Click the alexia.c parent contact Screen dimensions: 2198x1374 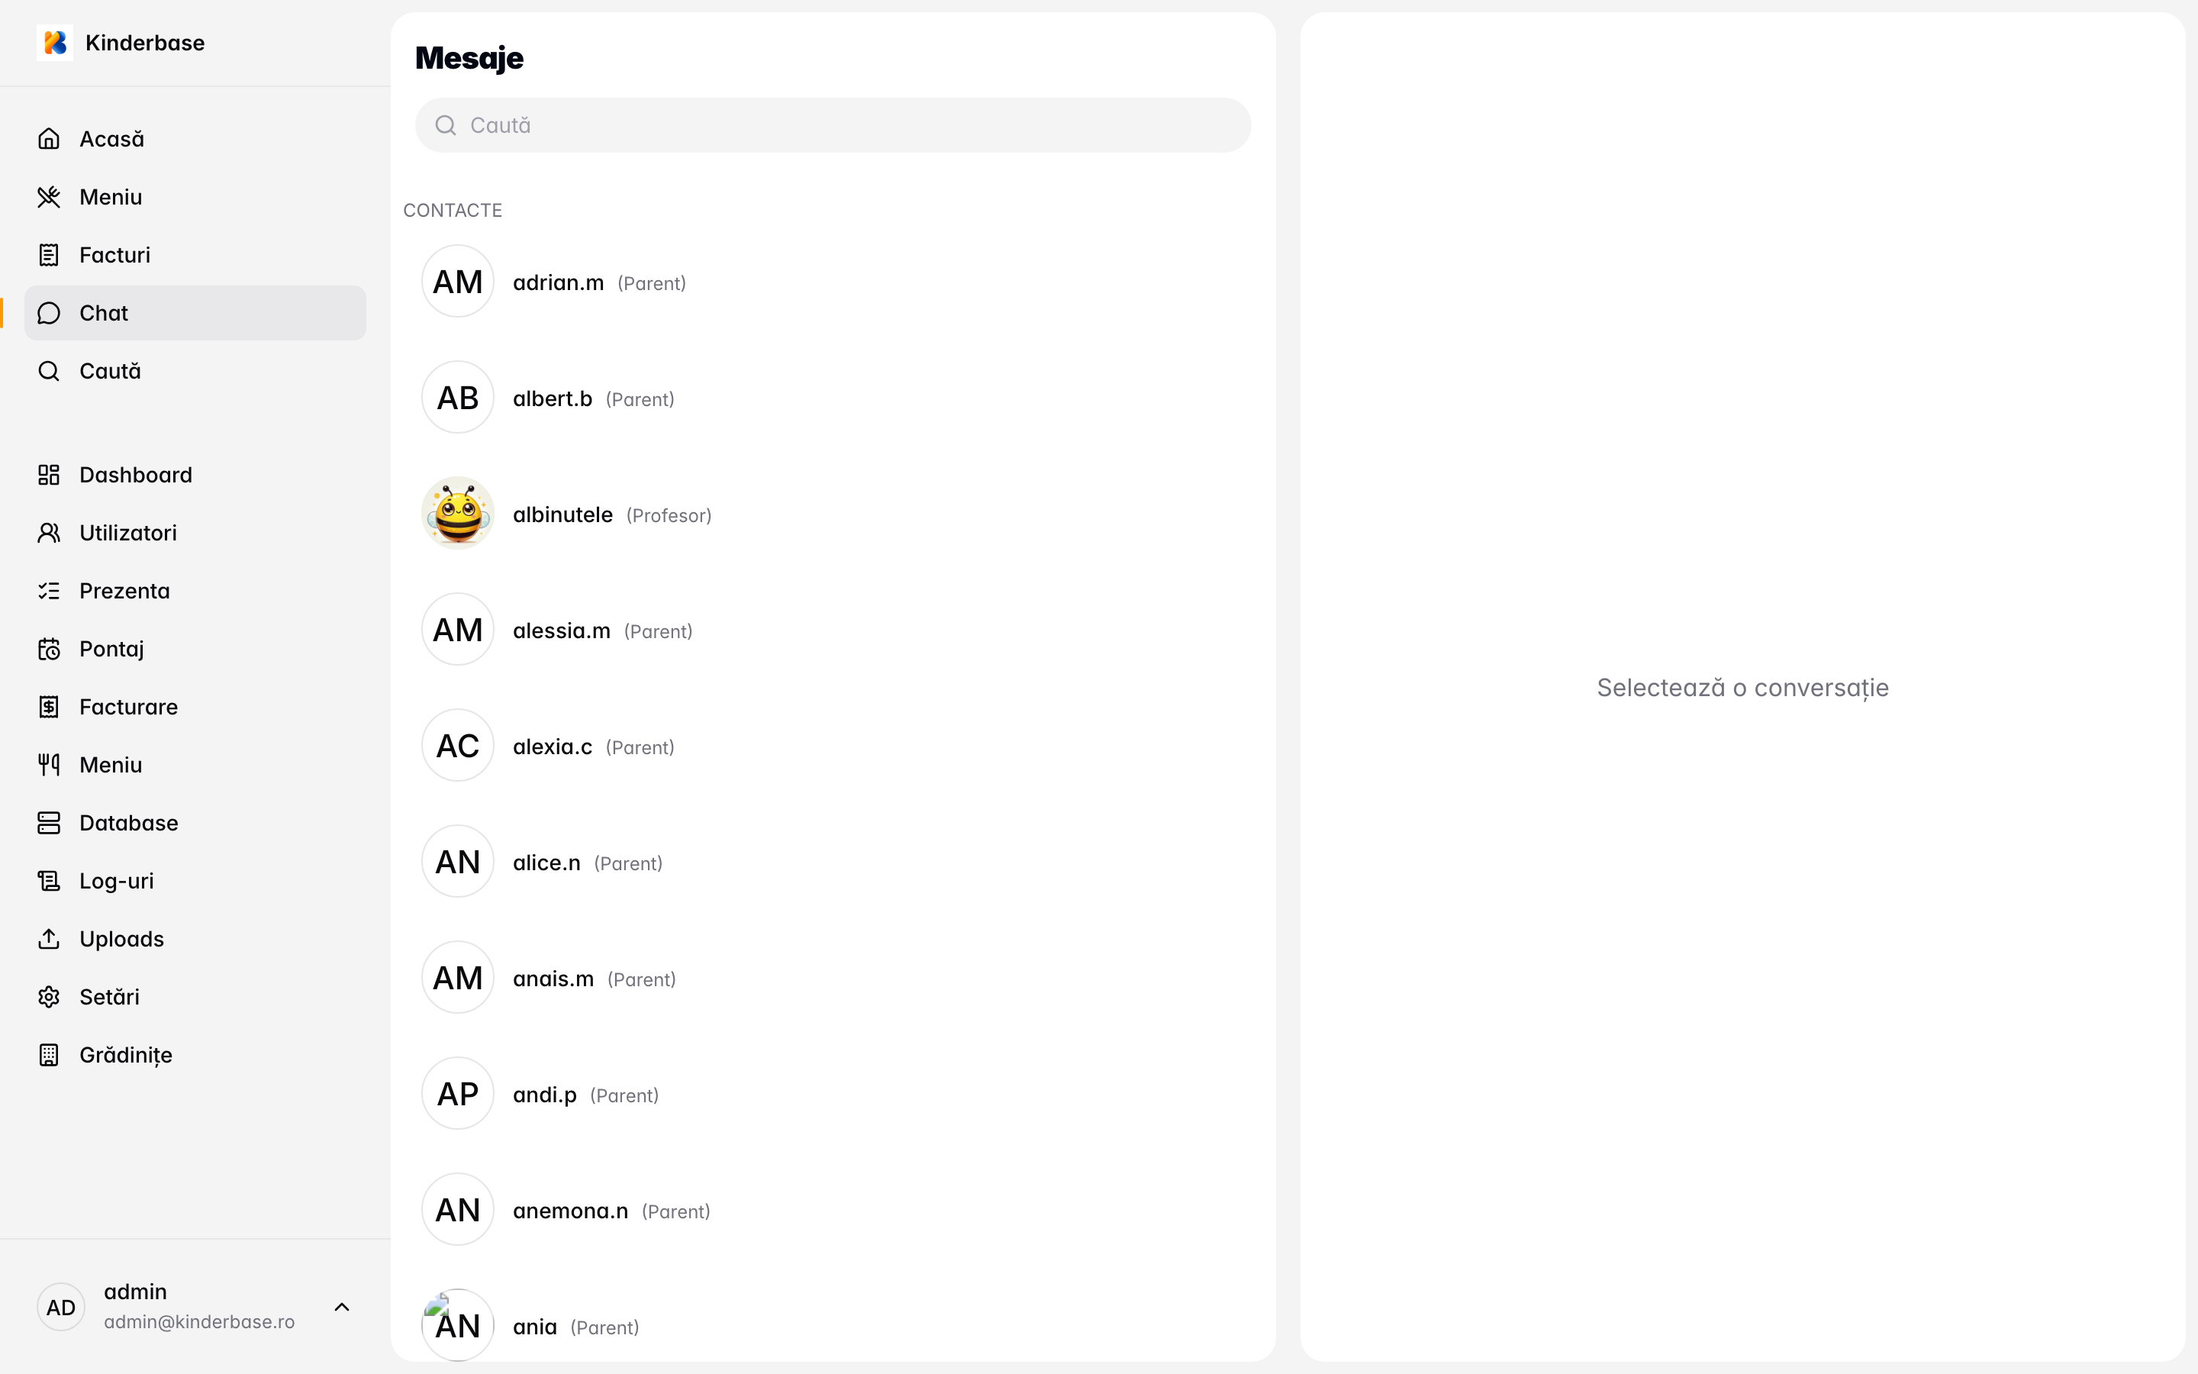(x=553, y=747)
